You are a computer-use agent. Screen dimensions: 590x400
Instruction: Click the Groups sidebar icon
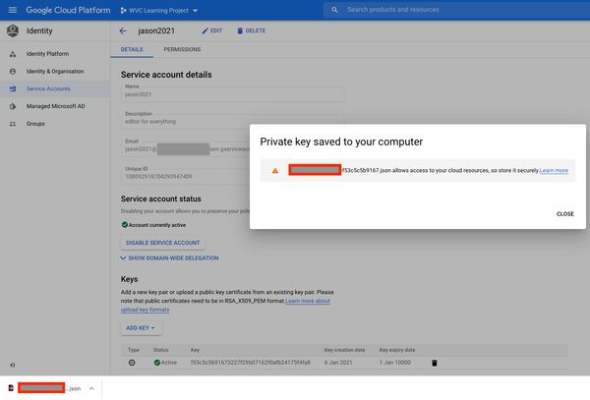click(x=13, y=124)
